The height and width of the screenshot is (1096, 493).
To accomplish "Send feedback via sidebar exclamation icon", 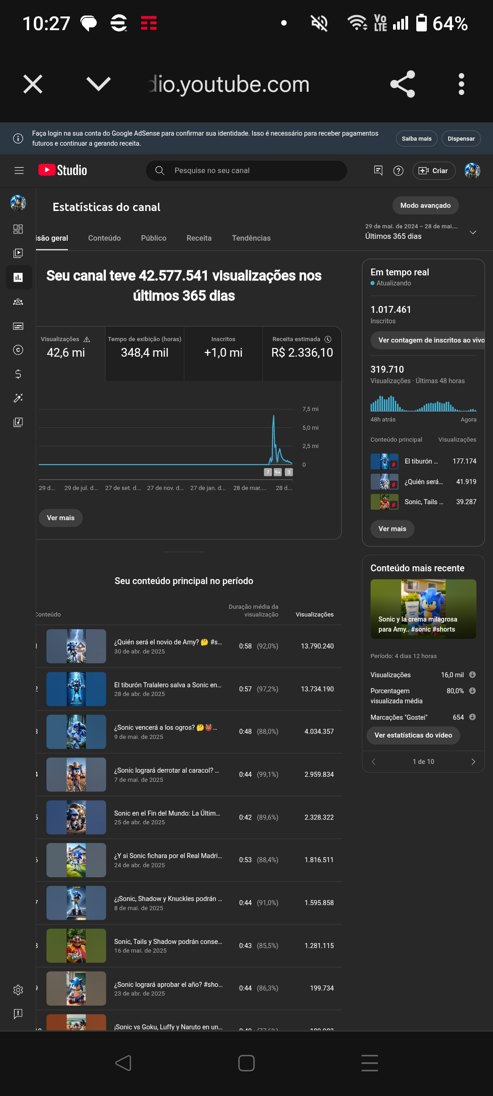I will 18,1014.
